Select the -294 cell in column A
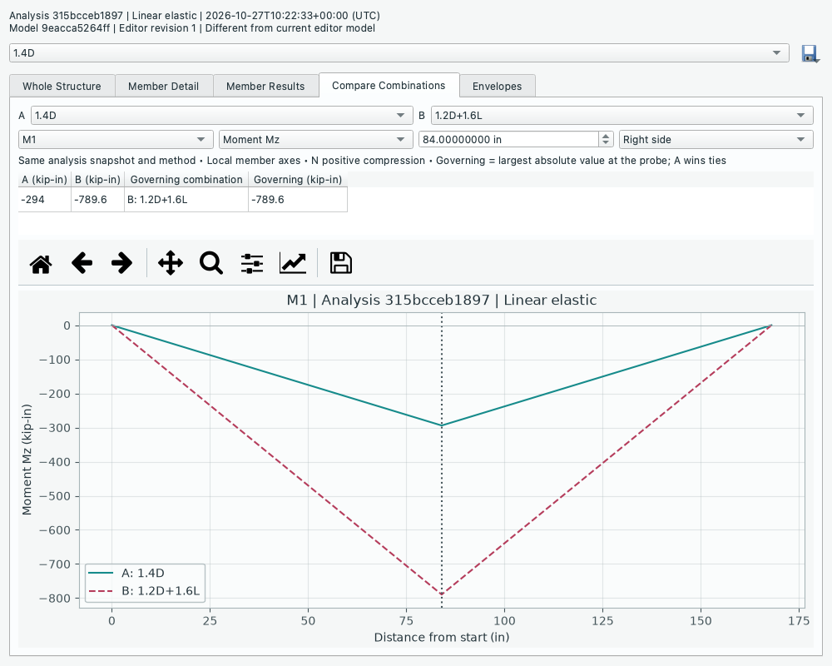 [x=45, y=200]
